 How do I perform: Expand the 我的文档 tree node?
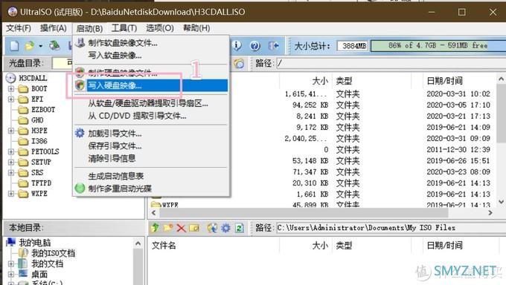(11, 263)
